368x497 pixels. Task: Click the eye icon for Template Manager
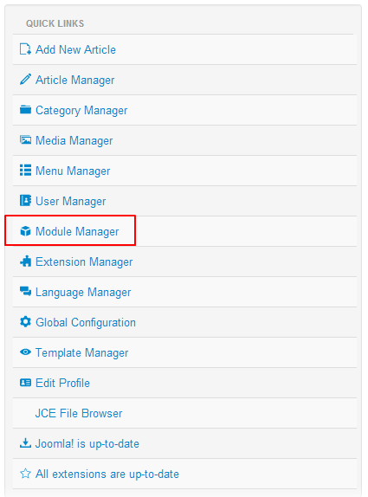coord(25,352)
